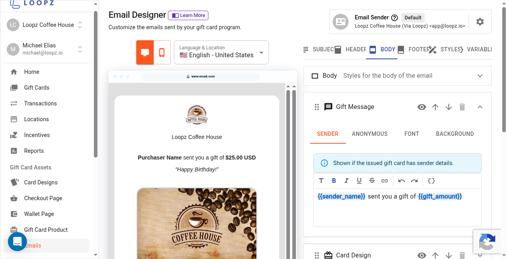The height and width of the screenshot is (259, 507).
Task: Open the Footer tab
Action: [413, 49]
